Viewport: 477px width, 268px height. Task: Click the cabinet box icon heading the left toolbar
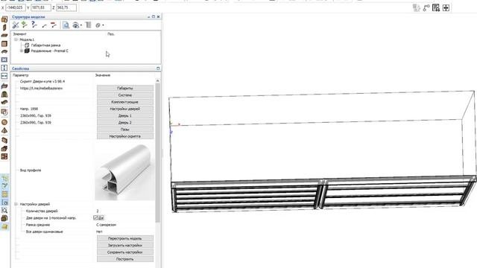point(4,19)
